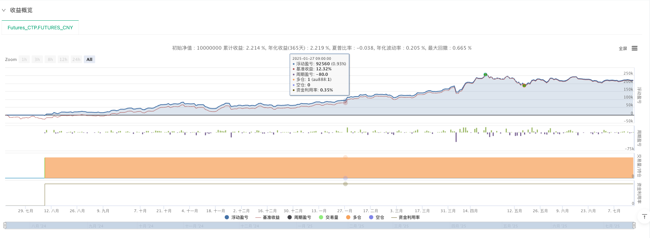Click left handle of range navigator
The width and height of the screenshot is (650, 238).
(5, 225)
